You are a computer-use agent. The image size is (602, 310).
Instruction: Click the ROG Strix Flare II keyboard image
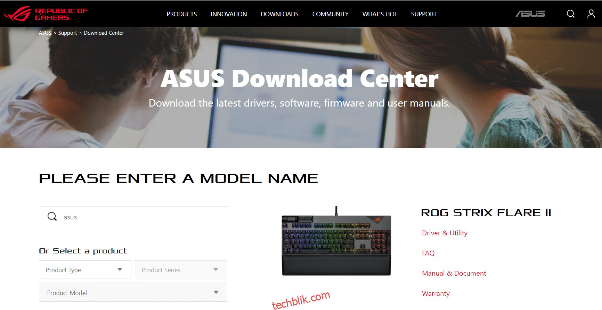tap(336, 241)
